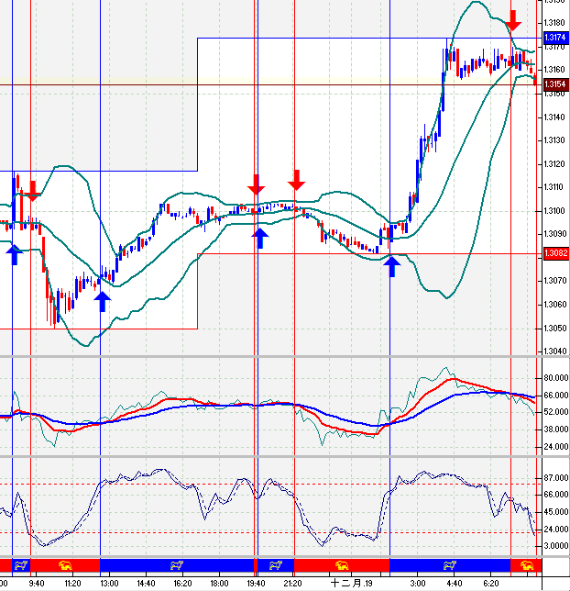Click the 1.3100 price axis value

pos(554,211)
